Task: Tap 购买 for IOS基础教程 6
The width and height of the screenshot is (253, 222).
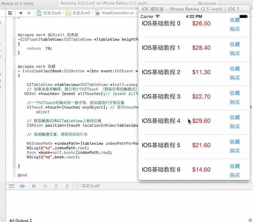Action: pyautogui.click(x=235, y=175)
